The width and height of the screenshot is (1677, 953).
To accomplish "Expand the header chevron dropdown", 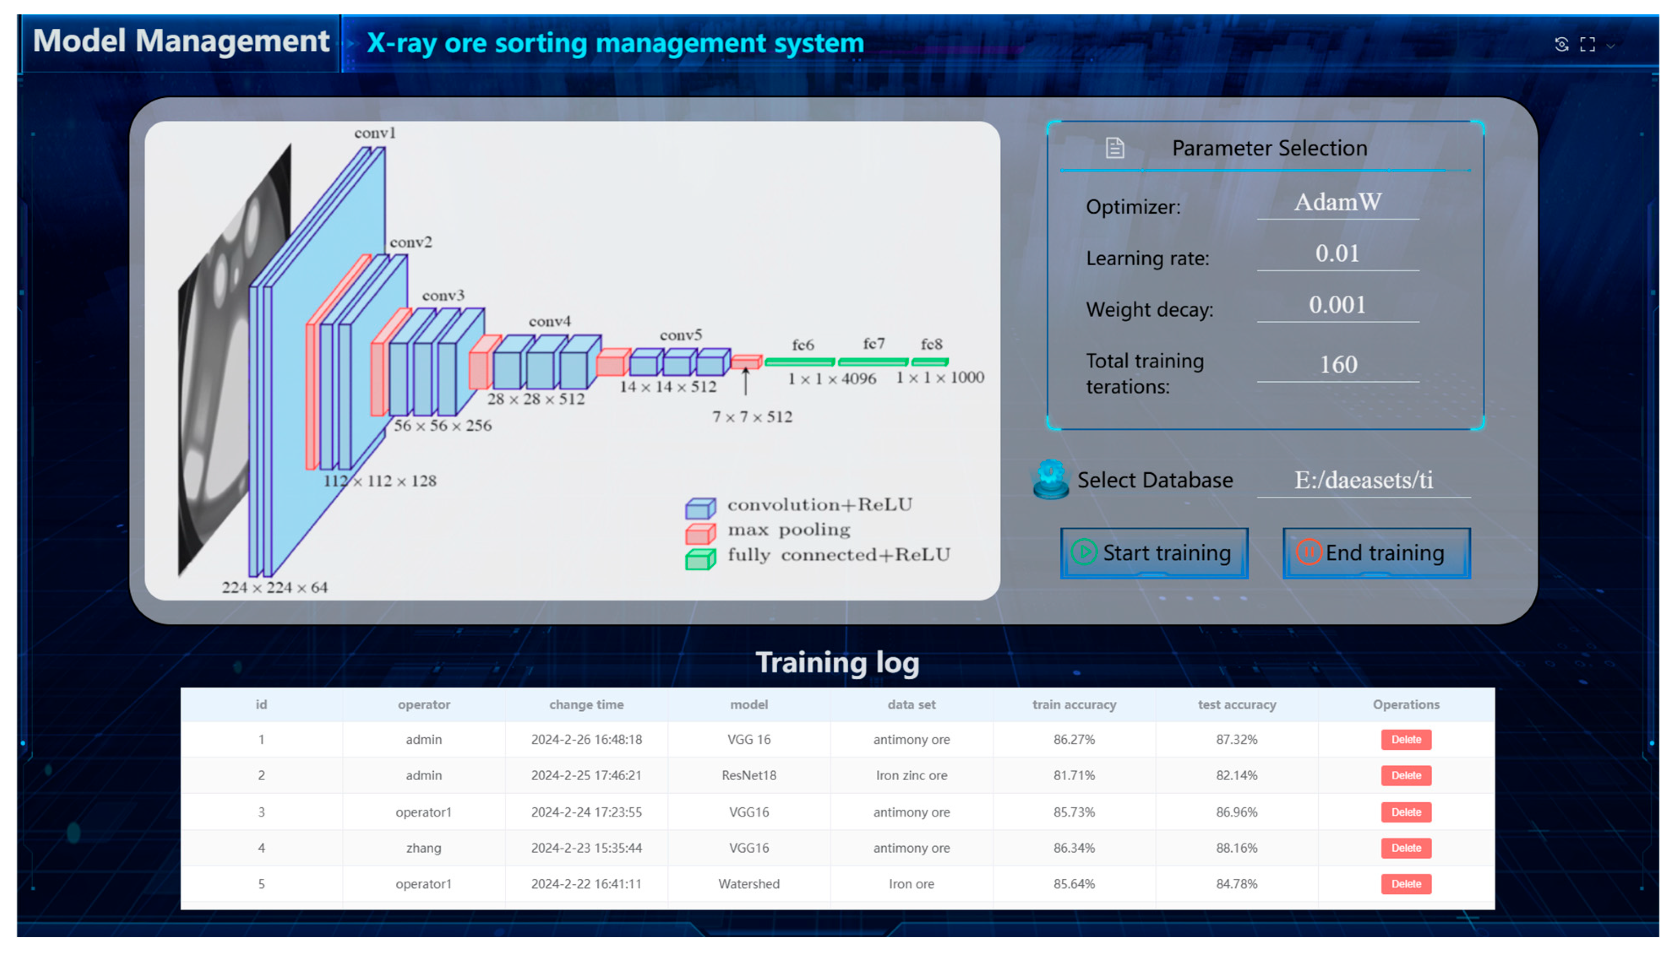I will pos(1611,46).
